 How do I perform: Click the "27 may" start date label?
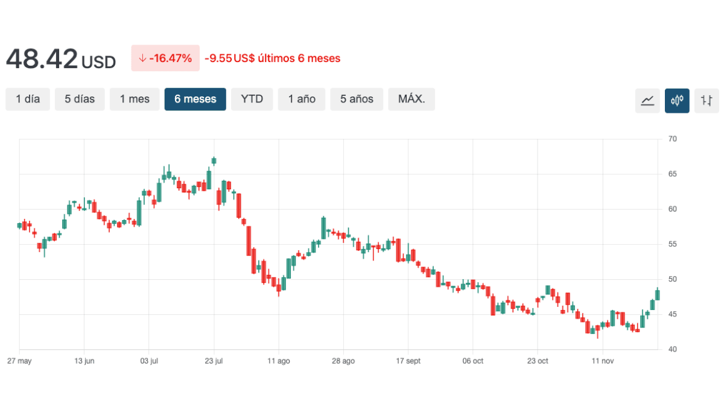(19, 361)
